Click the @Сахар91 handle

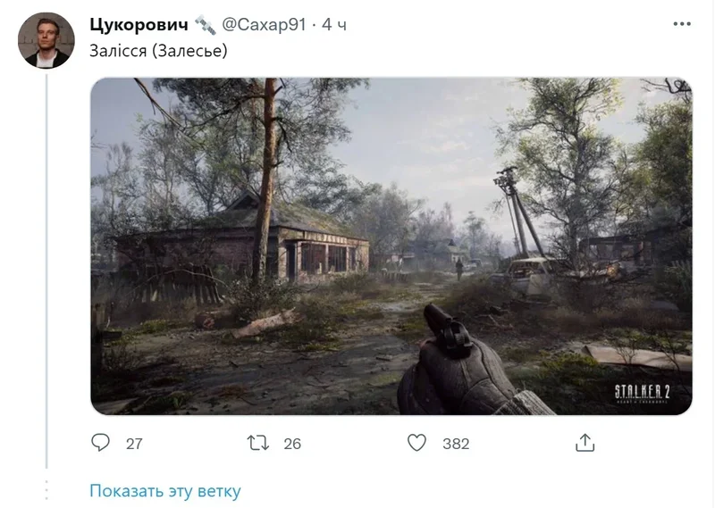(264, 25)
